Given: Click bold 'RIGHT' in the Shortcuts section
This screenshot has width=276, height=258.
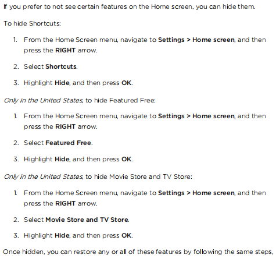Looking at the screenshot, I should click(65, 50).
